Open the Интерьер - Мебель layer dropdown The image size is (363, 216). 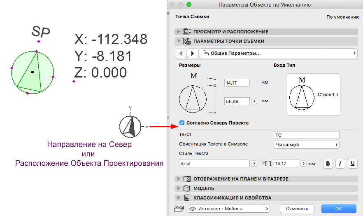click(229, 209)
